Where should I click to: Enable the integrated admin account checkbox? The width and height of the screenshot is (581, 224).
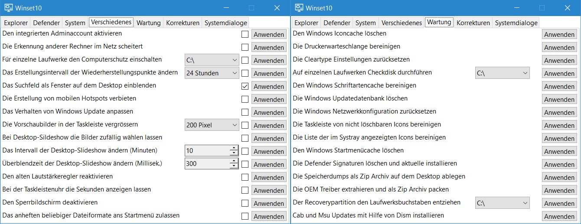coord(245,34)
